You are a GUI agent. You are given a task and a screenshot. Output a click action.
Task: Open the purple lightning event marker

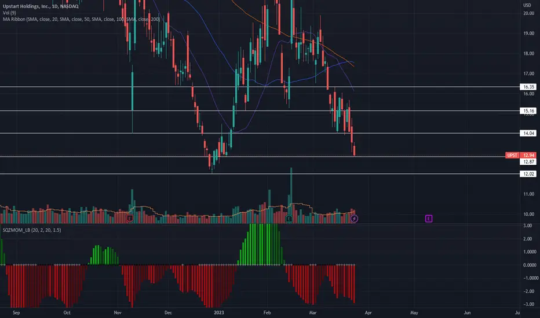coord(354,219)
